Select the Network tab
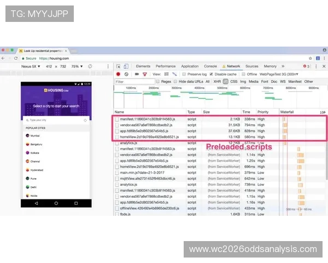The height and width of the screenshot is (263, 328). [231, 66]
